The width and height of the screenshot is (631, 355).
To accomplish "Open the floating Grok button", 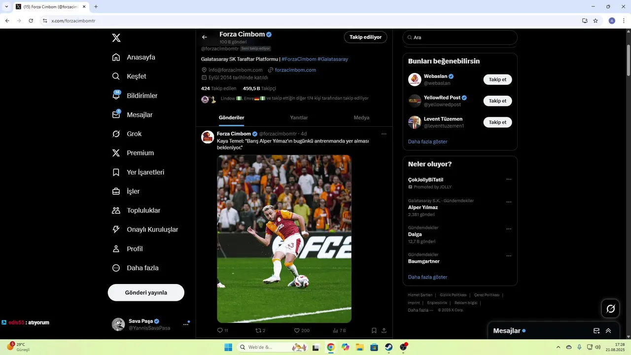I will 610,309.
